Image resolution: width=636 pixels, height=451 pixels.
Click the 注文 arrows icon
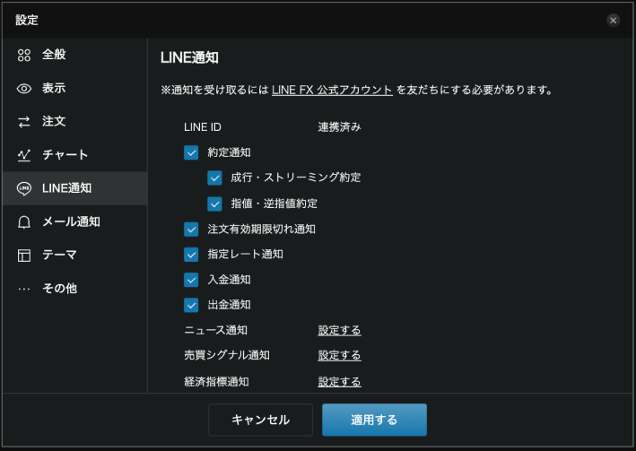click(24, 121)
